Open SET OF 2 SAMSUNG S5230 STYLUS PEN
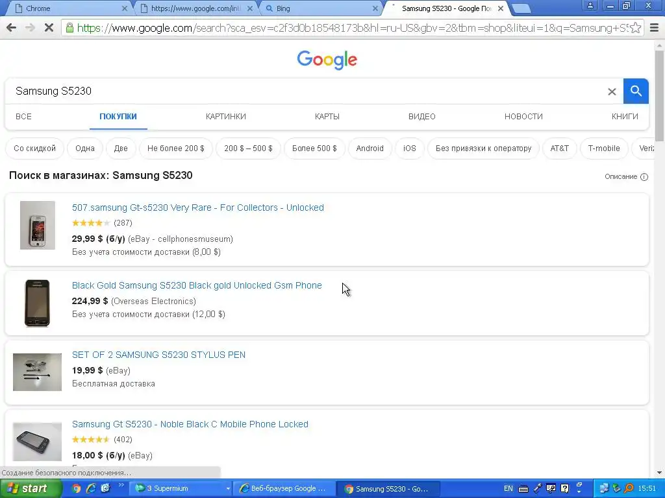665x498 pixels. [158, 355]
